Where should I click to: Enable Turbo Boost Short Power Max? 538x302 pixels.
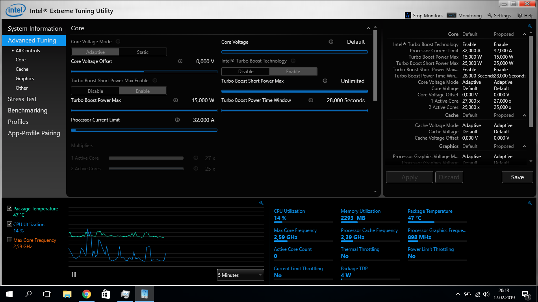point(143,91)
